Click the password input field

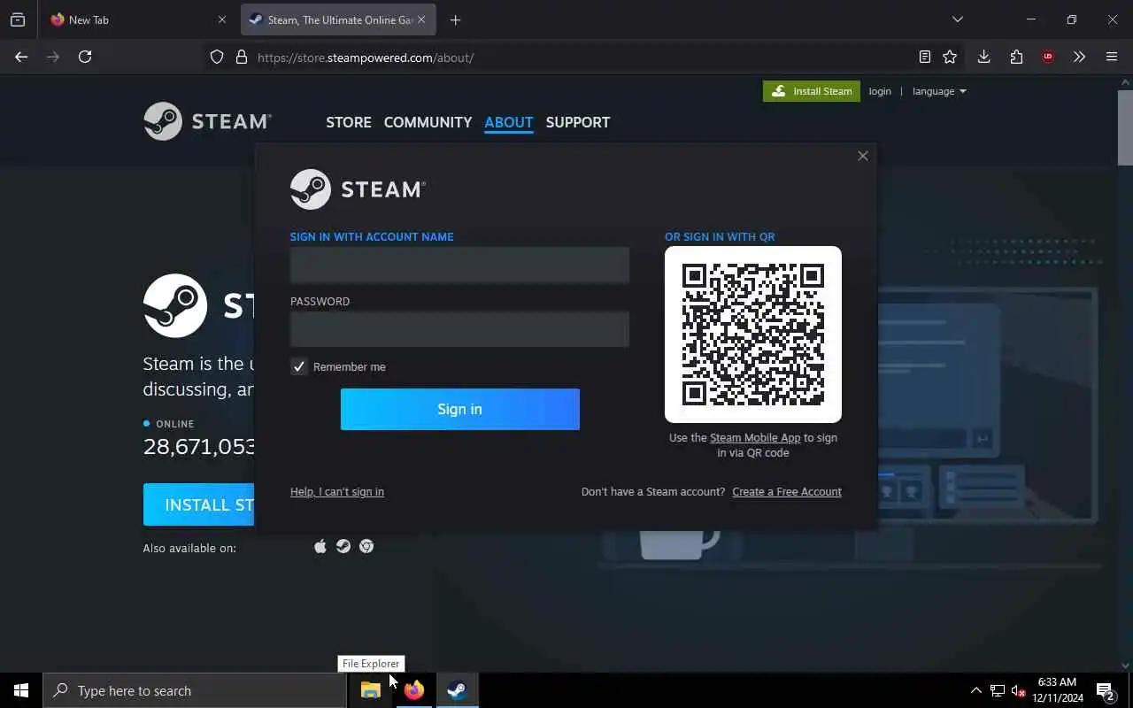[460, 329]
